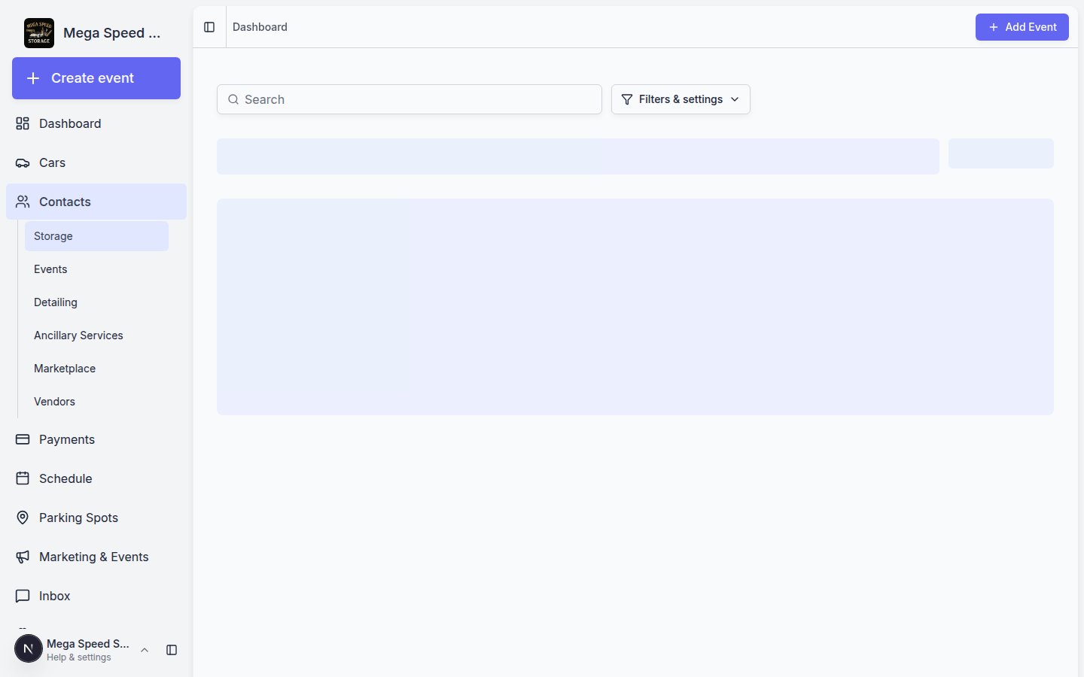Click the Inbox chat bubble icon
This screenshot has width=1084, height=677.
click(23, 596)
